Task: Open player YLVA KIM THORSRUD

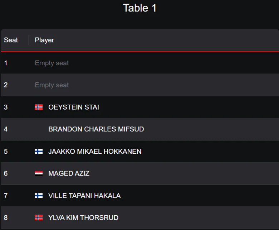Action: coord(83,217)
